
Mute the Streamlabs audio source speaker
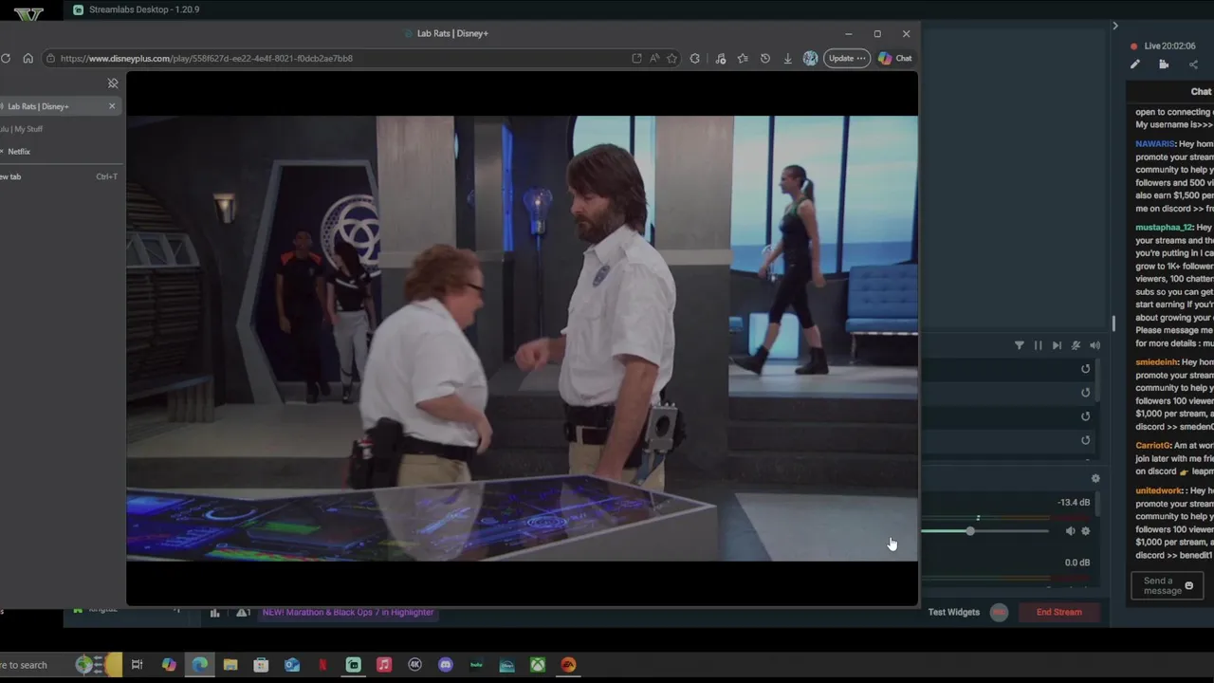click(1070, 531)
